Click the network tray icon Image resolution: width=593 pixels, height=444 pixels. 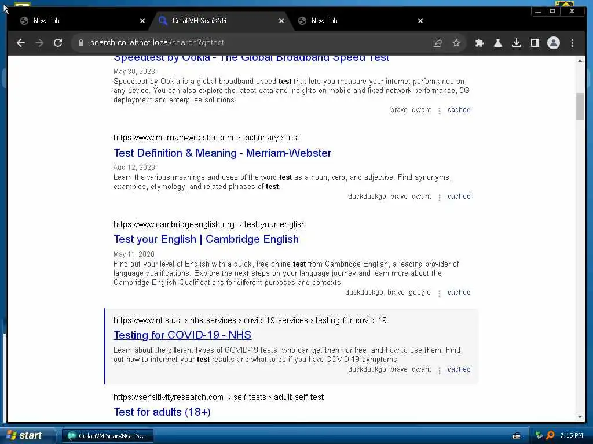coord(539,436)
